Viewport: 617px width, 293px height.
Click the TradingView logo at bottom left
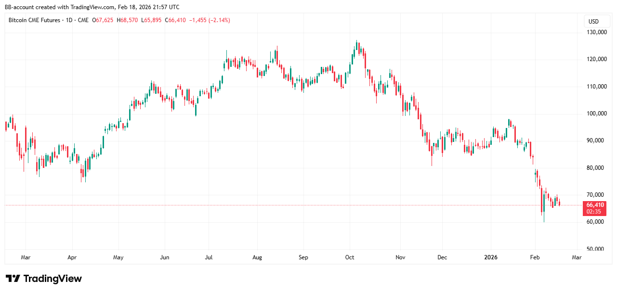point(44,279)
